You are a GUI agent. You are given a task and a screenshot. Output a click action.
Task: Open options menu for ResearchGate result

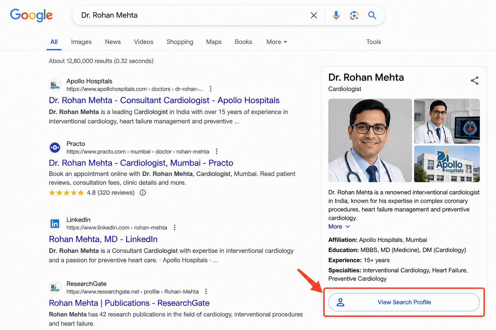pyautogui.click(x=206, y=292)
